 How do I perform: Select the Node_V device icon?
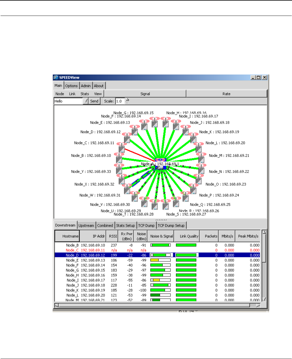(135, 196)
